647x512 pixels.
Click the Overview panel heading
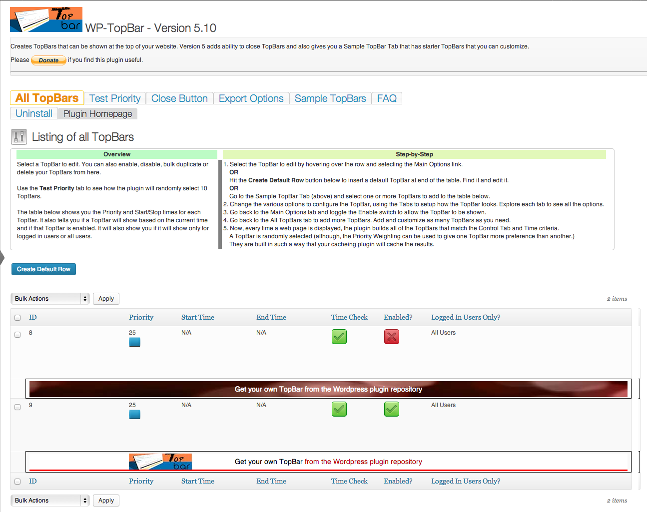(117, 154)
